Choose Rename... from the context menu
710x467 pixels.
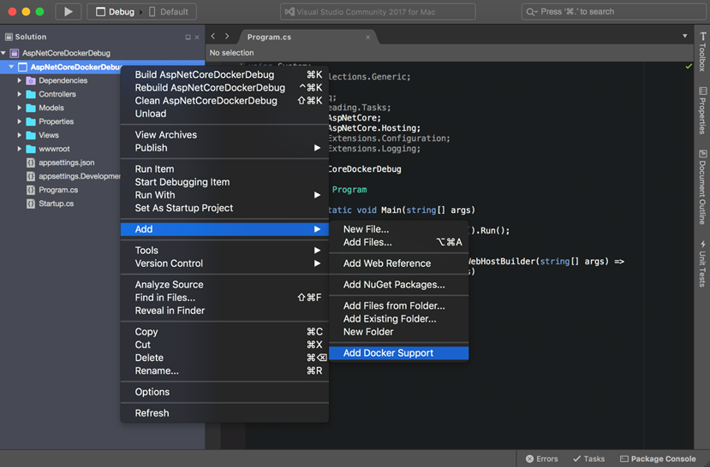224,370
